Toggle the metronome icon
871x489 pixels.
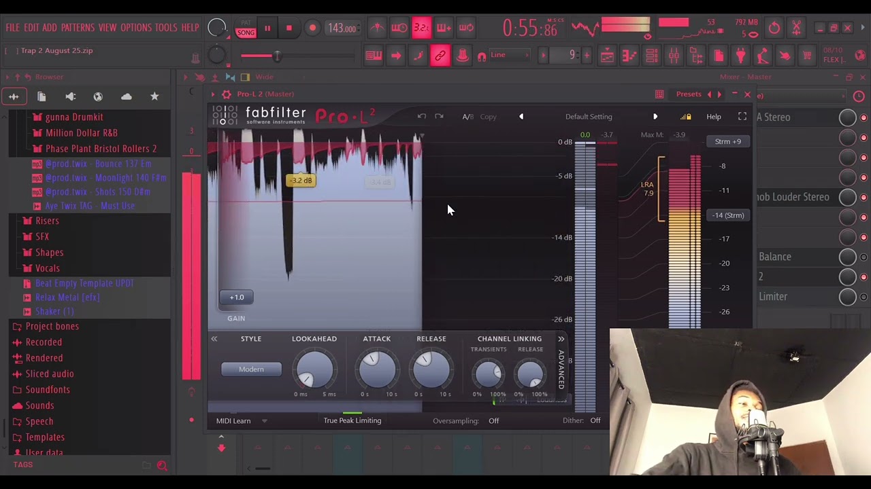tap(377, 28)
